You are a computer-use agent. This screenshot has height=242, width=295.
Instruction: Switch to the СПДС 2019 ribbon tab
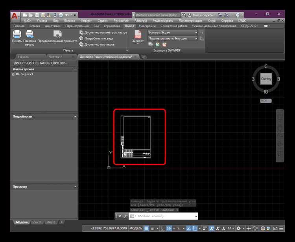(249, 26)
